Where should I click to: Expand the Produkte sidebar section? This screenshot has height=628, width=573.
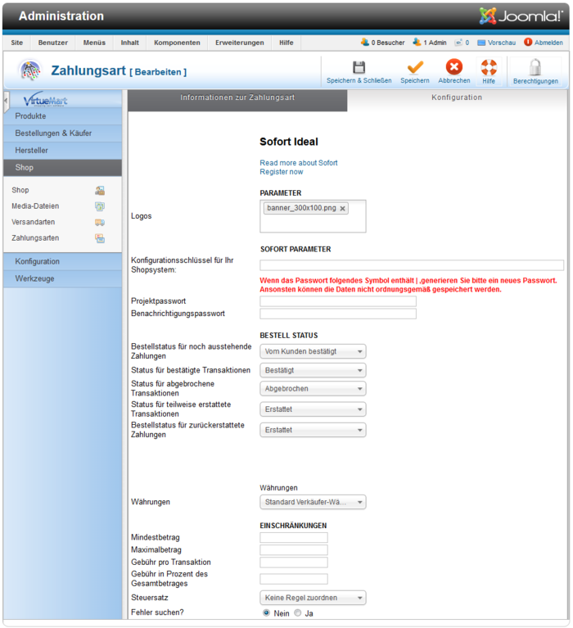coord(62,116)
